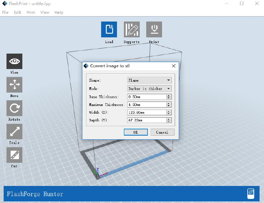
Task: Select the Rotate tool
Action: point(14,108)
